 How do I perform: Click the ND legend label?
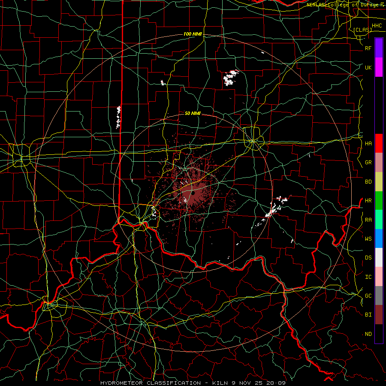click(x=368, y=334)
